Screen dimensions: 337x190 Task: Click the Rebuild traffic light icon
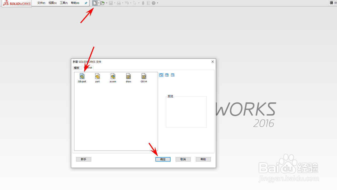point(143,3)
